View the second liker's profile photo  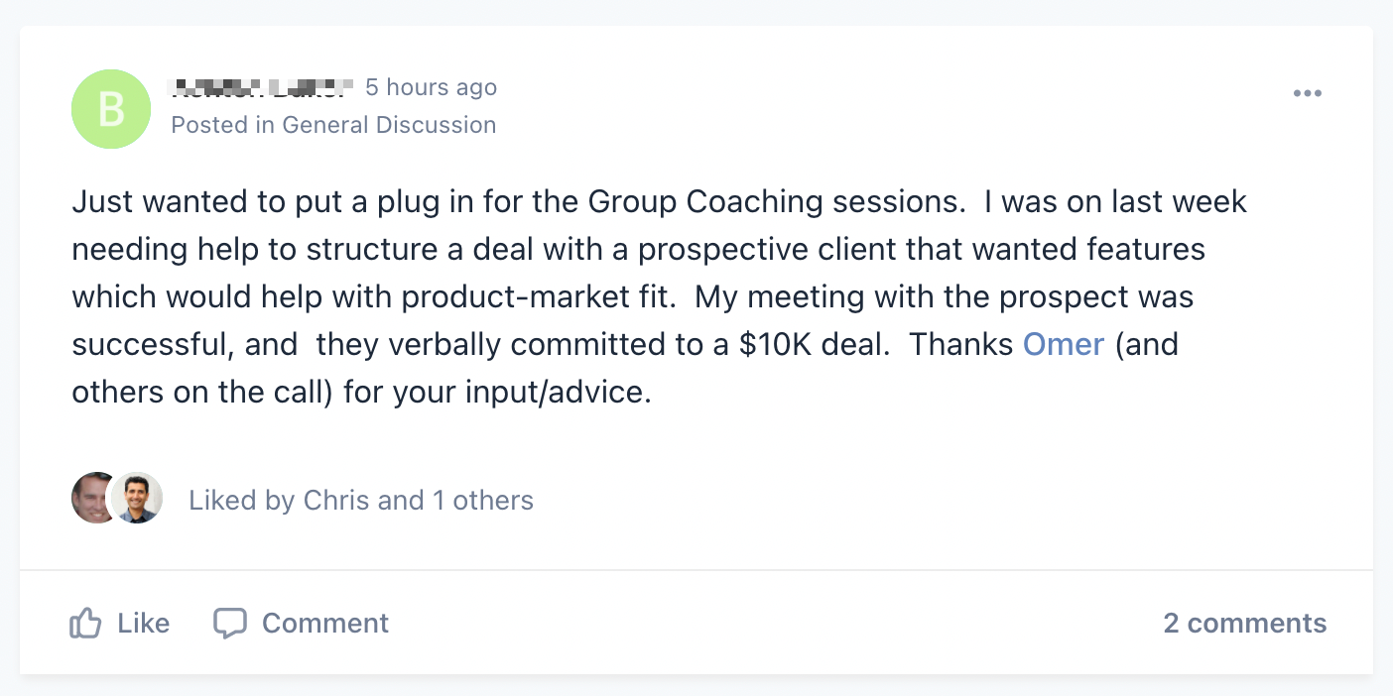[x=137, y=498]
